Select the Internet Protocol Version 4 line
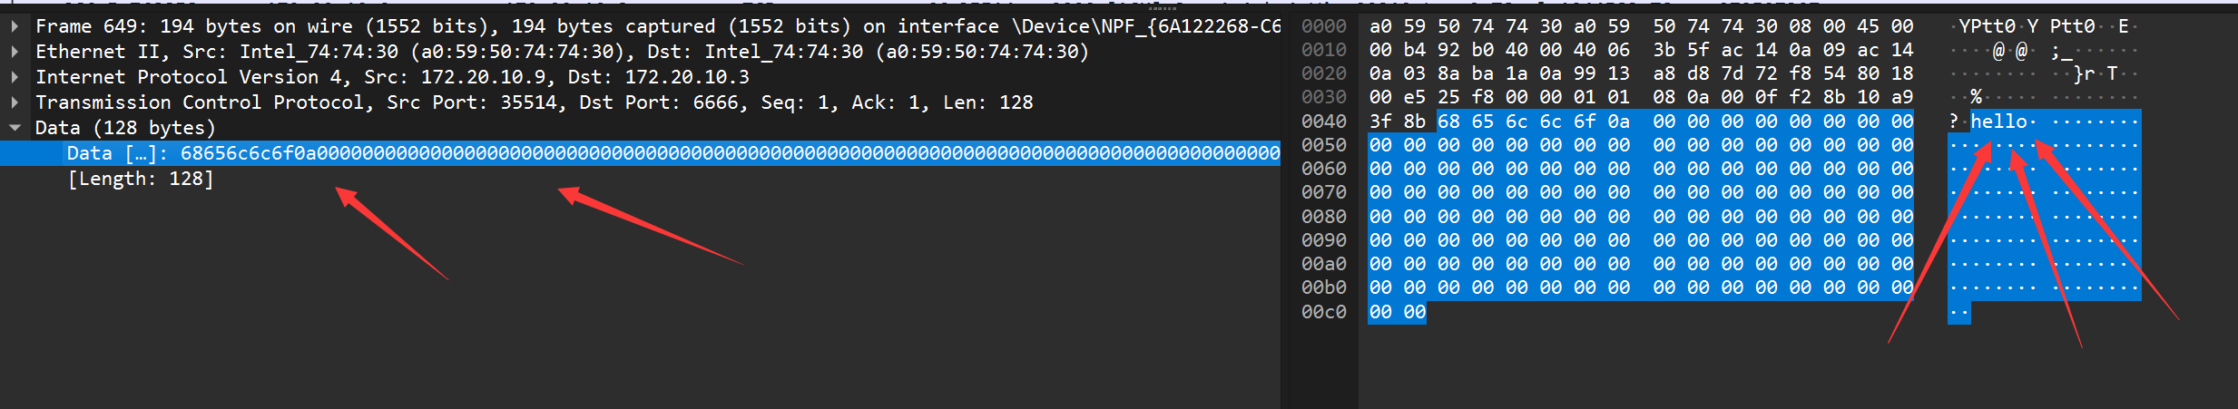Screen dimensions: 2238x409 (x=392, y=77)
